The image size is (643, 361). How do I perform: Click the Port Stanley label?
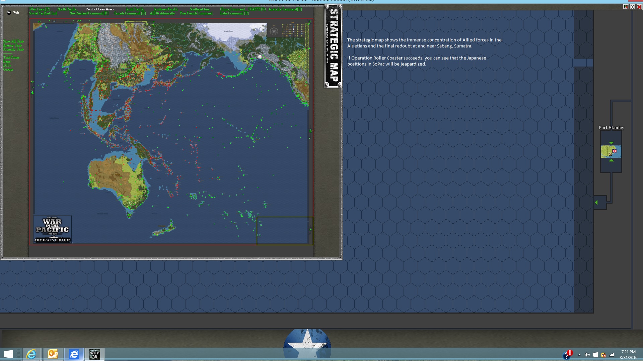coord(611,128)
